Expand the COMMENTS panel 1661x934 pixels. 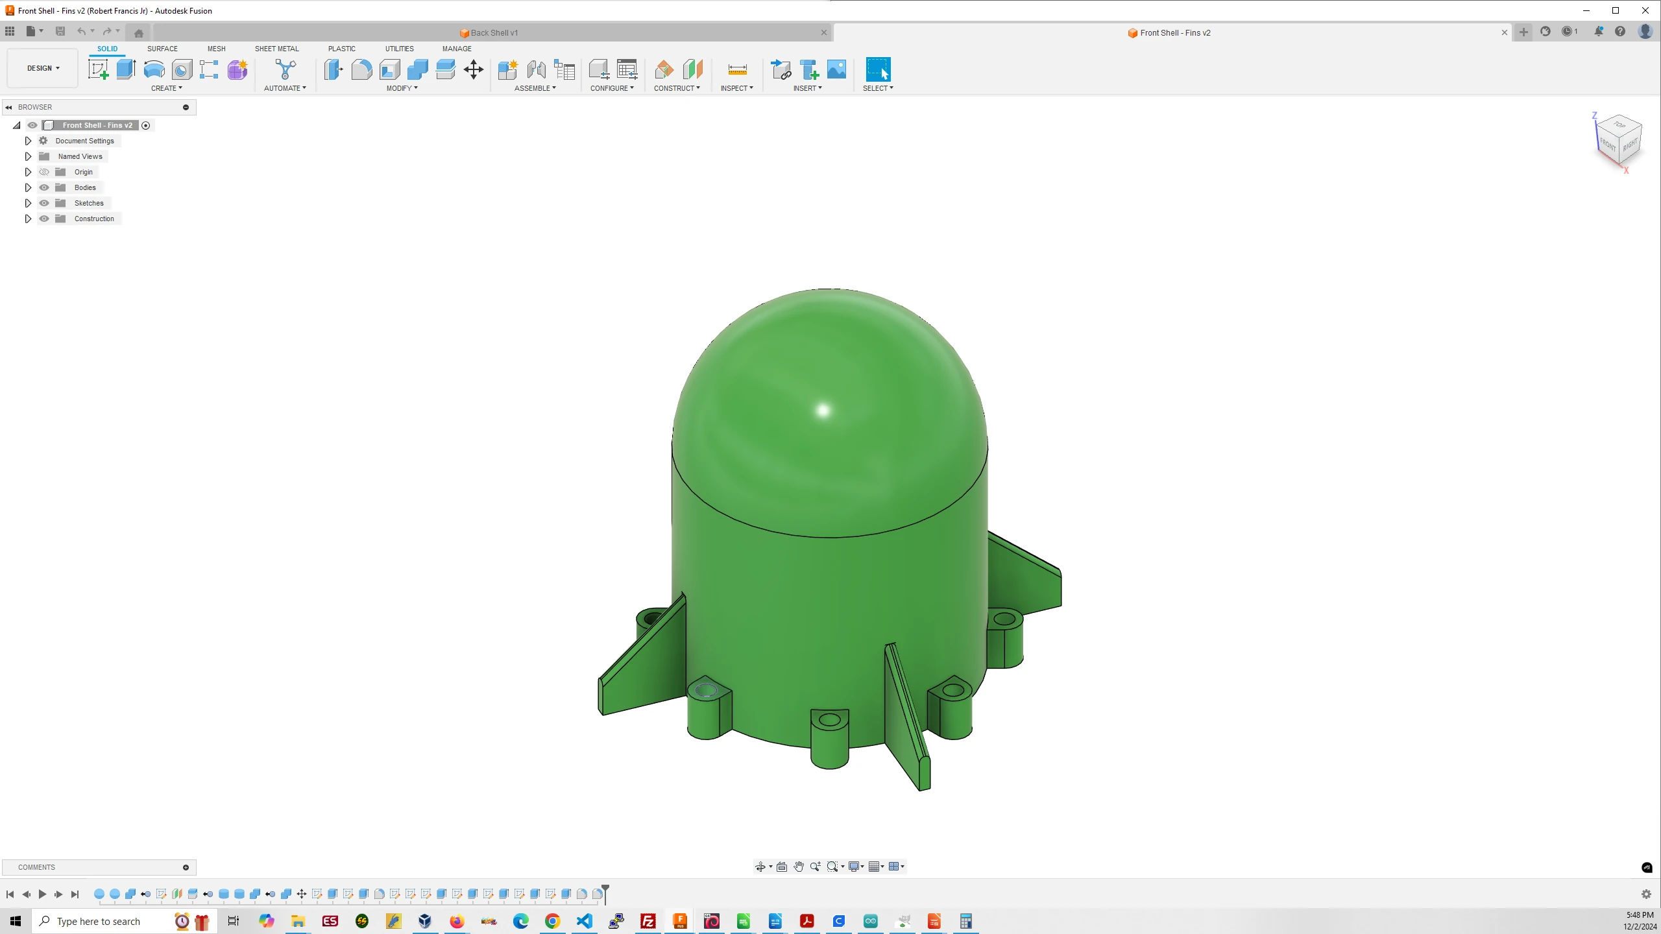(x=186, y=867)
